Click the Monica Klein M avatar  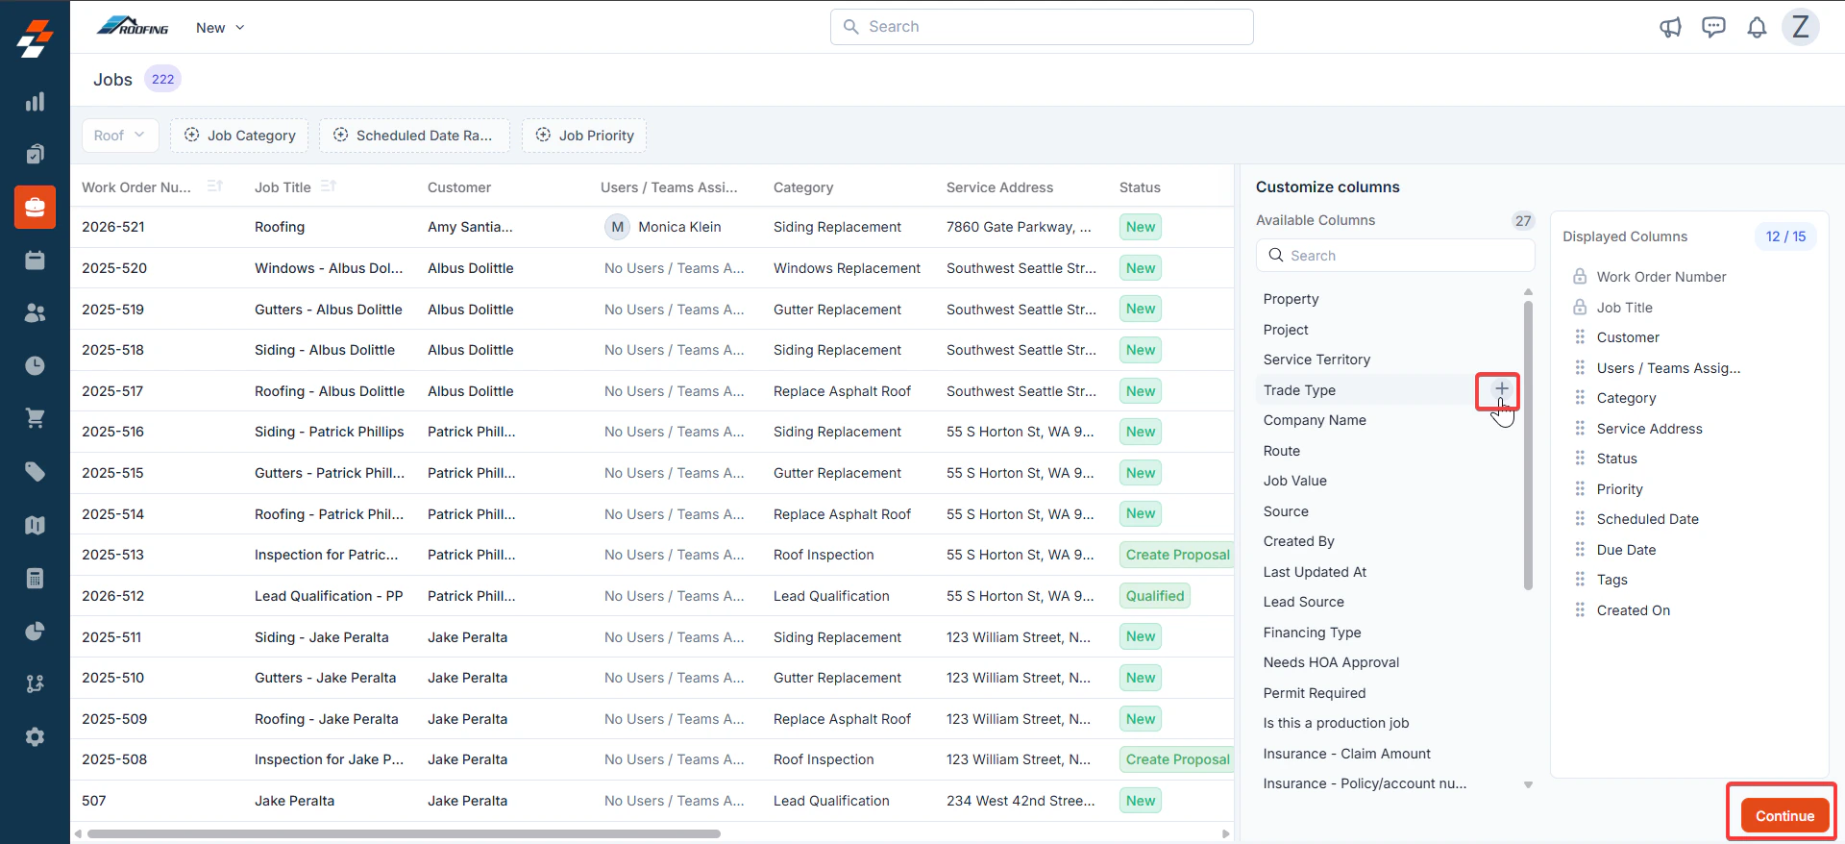coord(617,227)
